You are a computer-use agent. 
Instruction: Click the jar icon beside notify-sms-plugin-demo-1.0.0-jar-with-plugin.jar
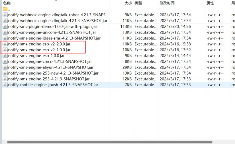click(x=5, y=26)
